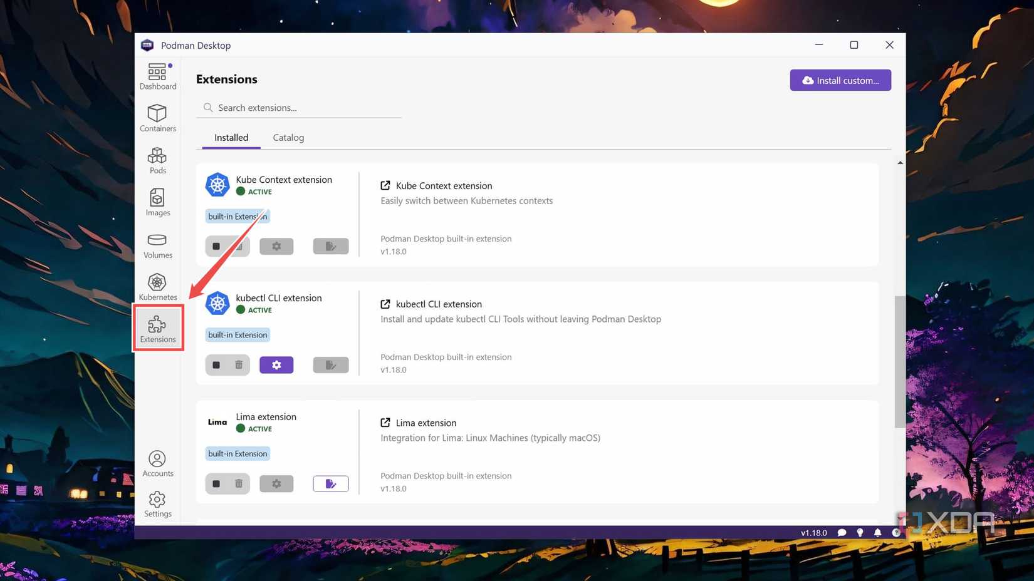
Task: Select the Installed tab
Action: (x=231, y=137)
